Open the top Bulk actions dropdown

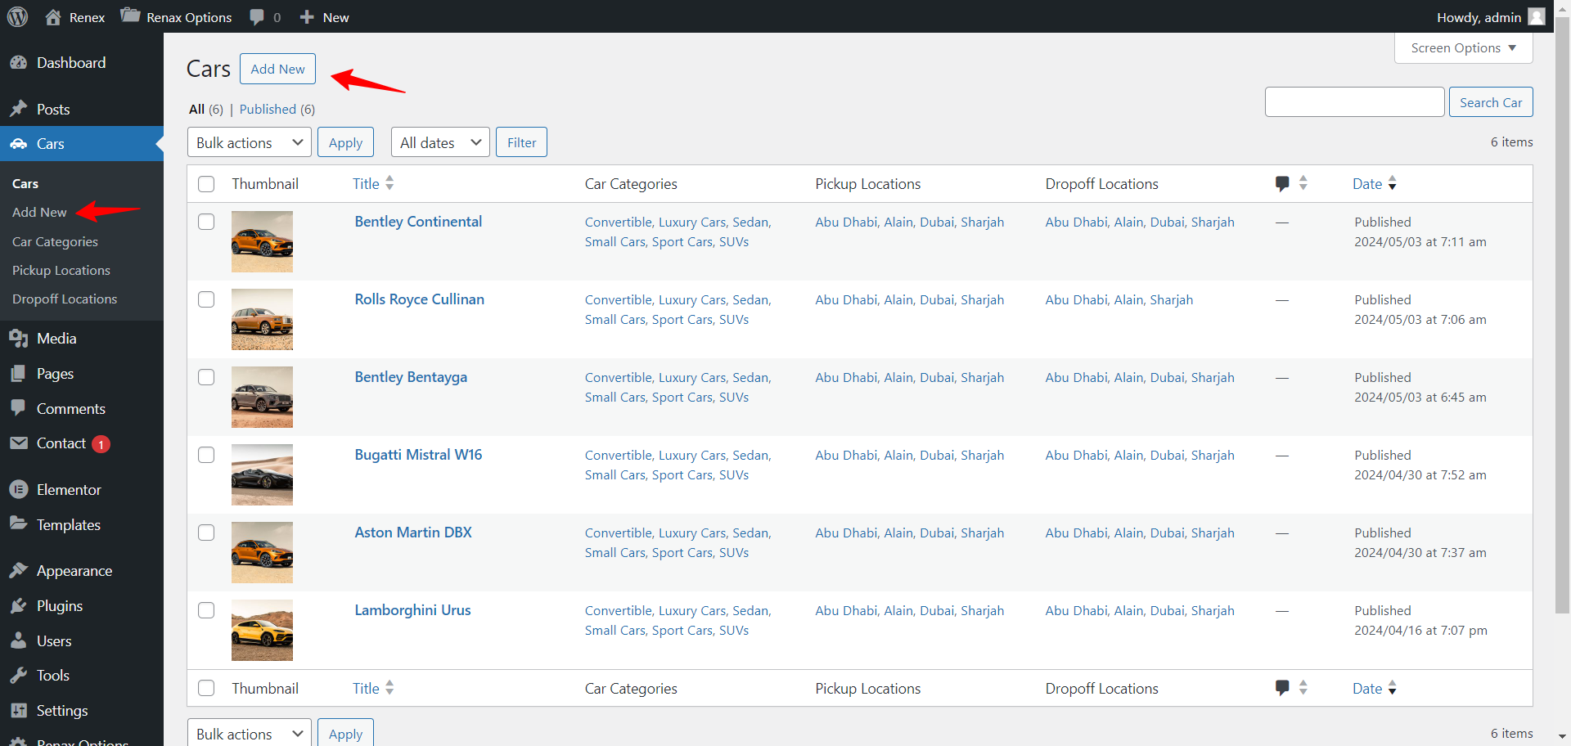[x=250, y=142]
